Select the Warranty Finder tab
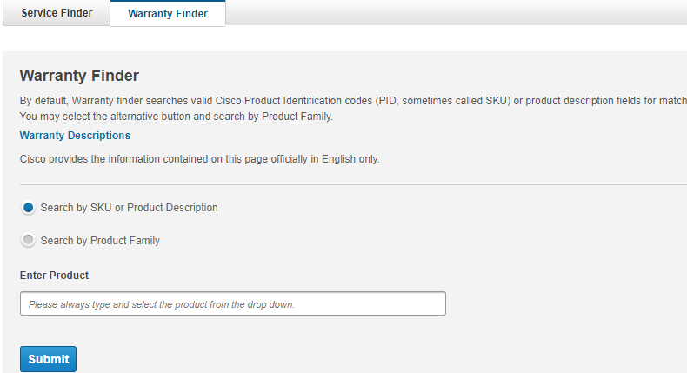Image resolution: width=687 pixels, height=373 pixels. (x=167, y=14)
